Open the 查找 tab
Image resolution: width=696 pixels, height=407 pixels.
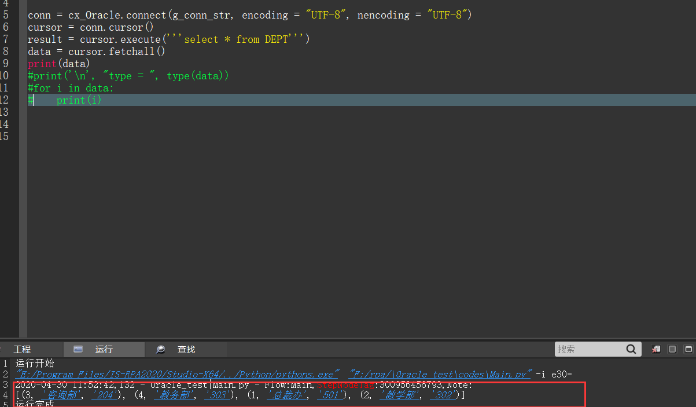(x=186, y=350)
